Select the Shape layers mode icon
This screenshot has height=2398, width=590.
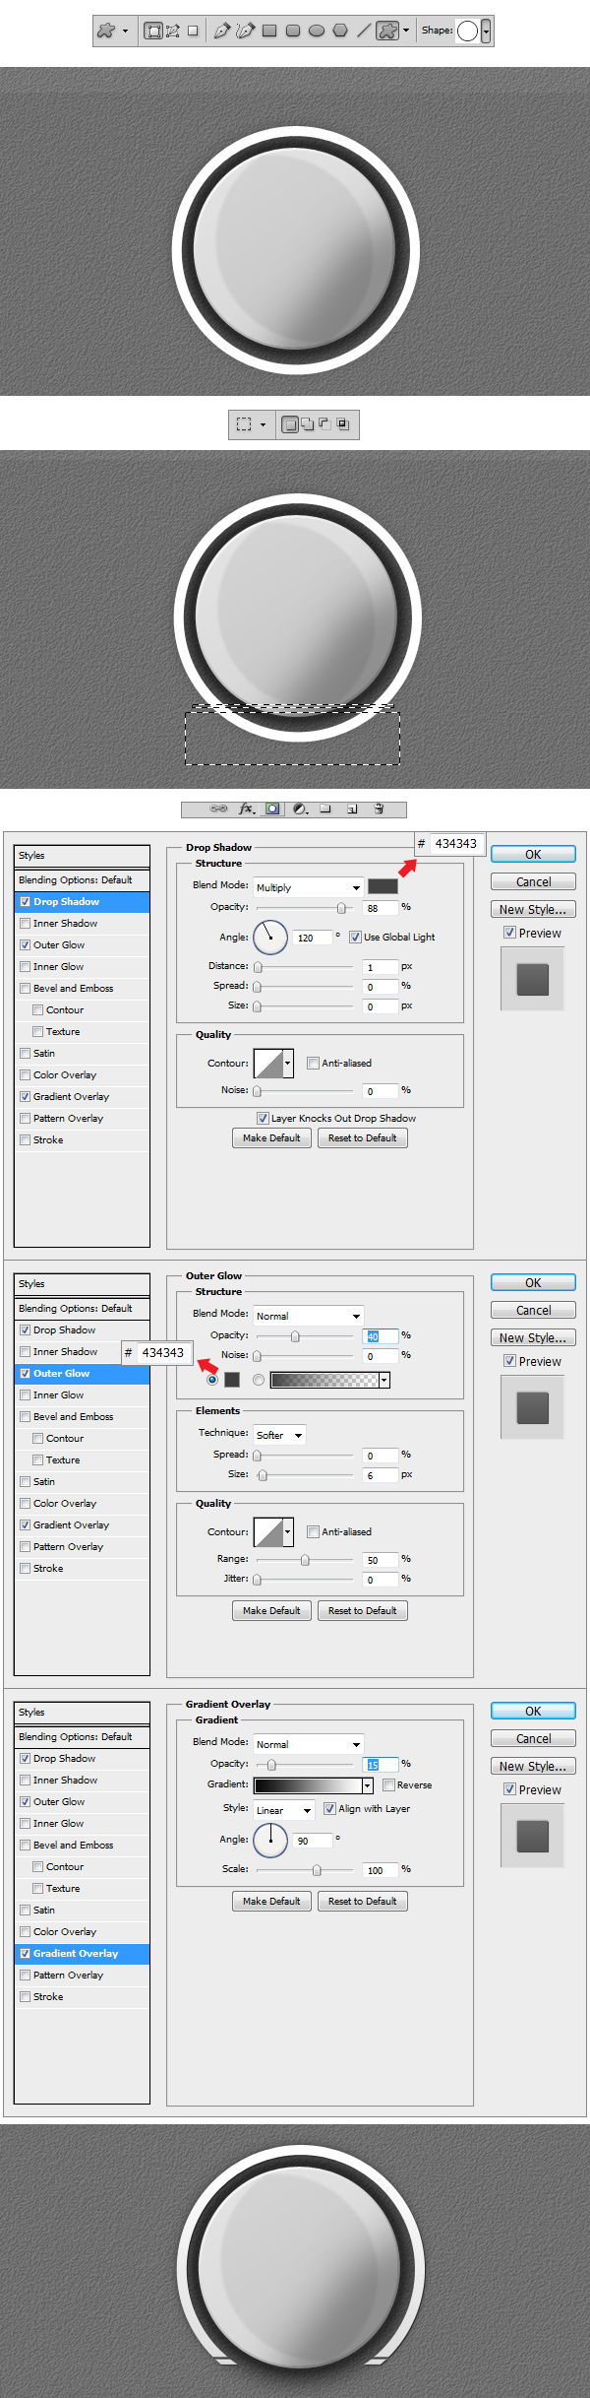(x=153, y=31)
